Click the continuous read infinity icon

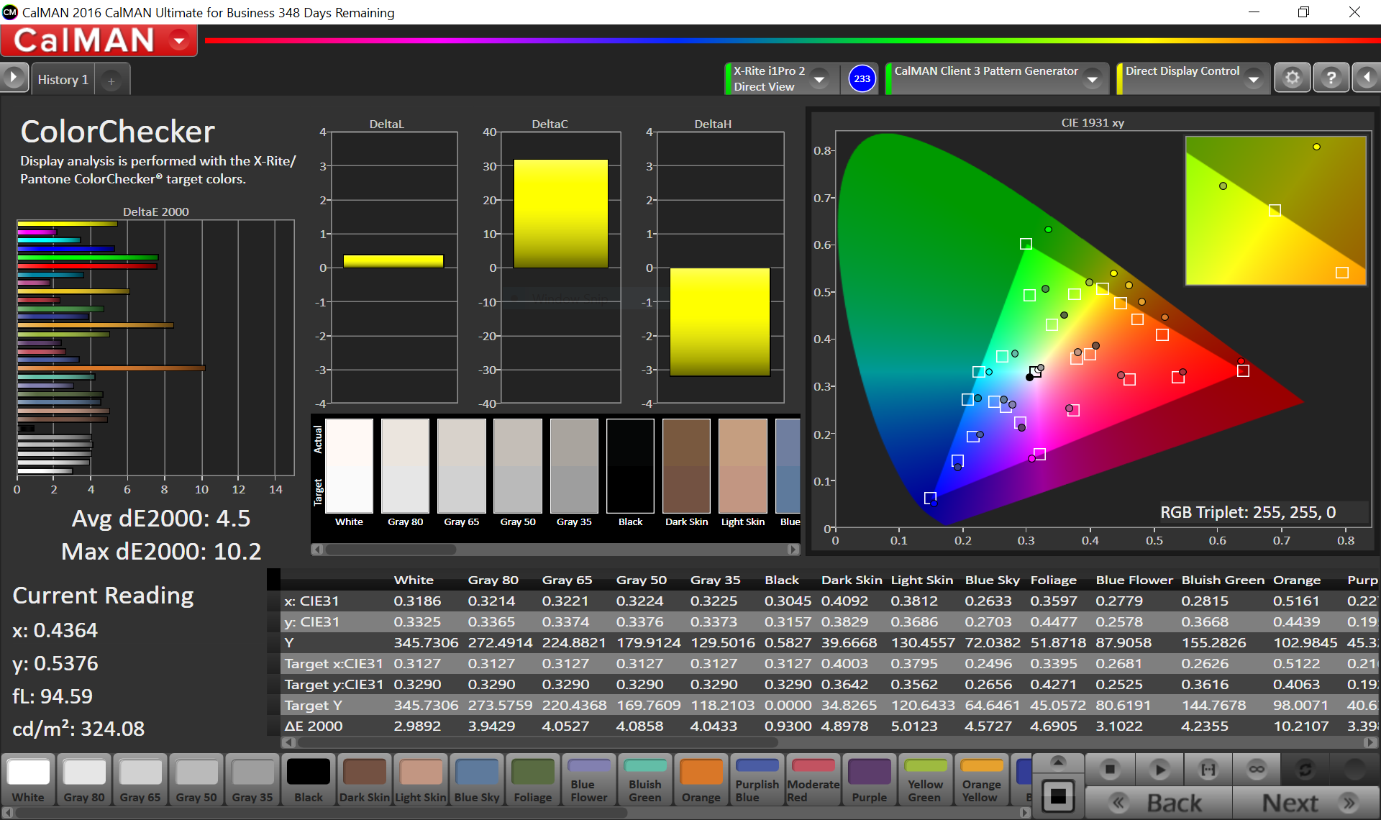pos(1257,770)
